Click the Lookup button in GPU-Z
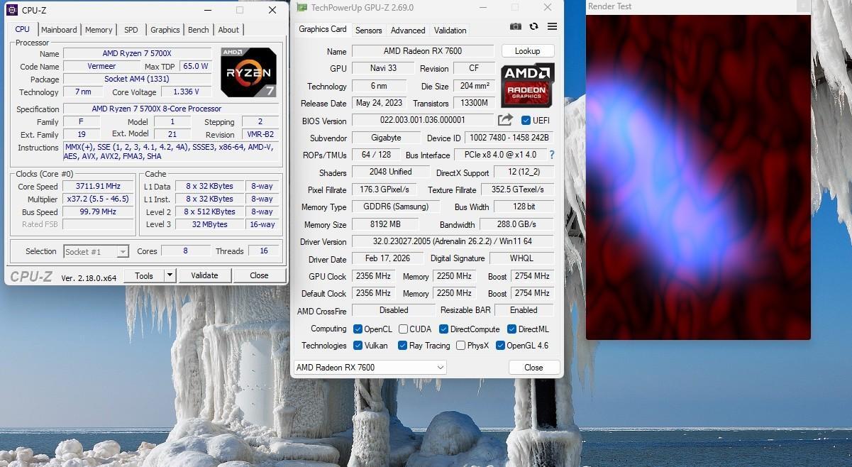The image size is (852, 467). [x=527, y=51]
